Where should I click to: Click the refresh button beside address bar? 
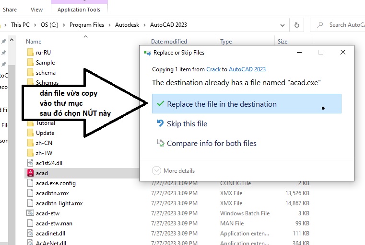click(x=297, y=25)
